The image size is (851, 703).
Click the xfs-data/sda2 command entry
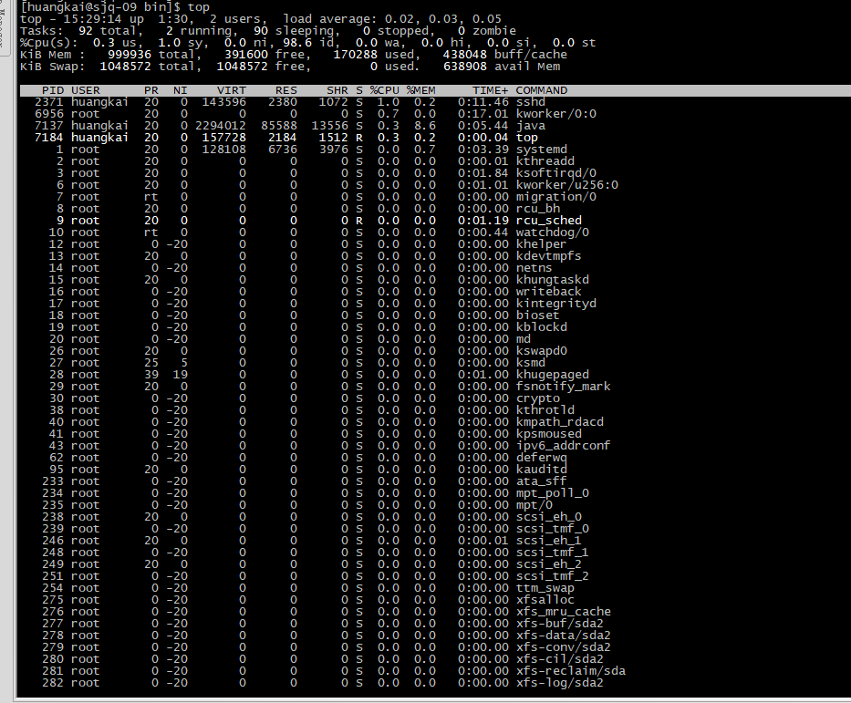tap(563, 637)
